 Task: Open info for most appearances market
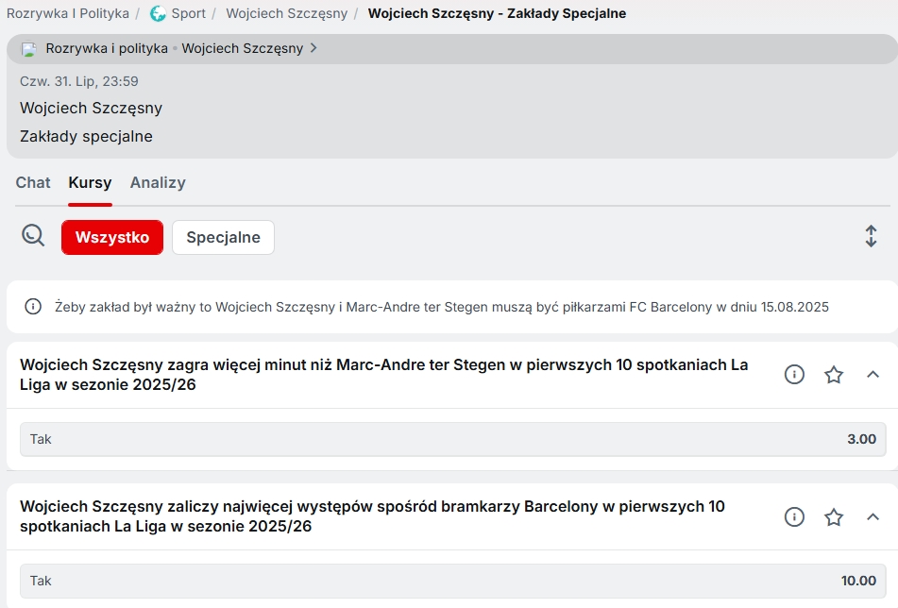point(794,516)
